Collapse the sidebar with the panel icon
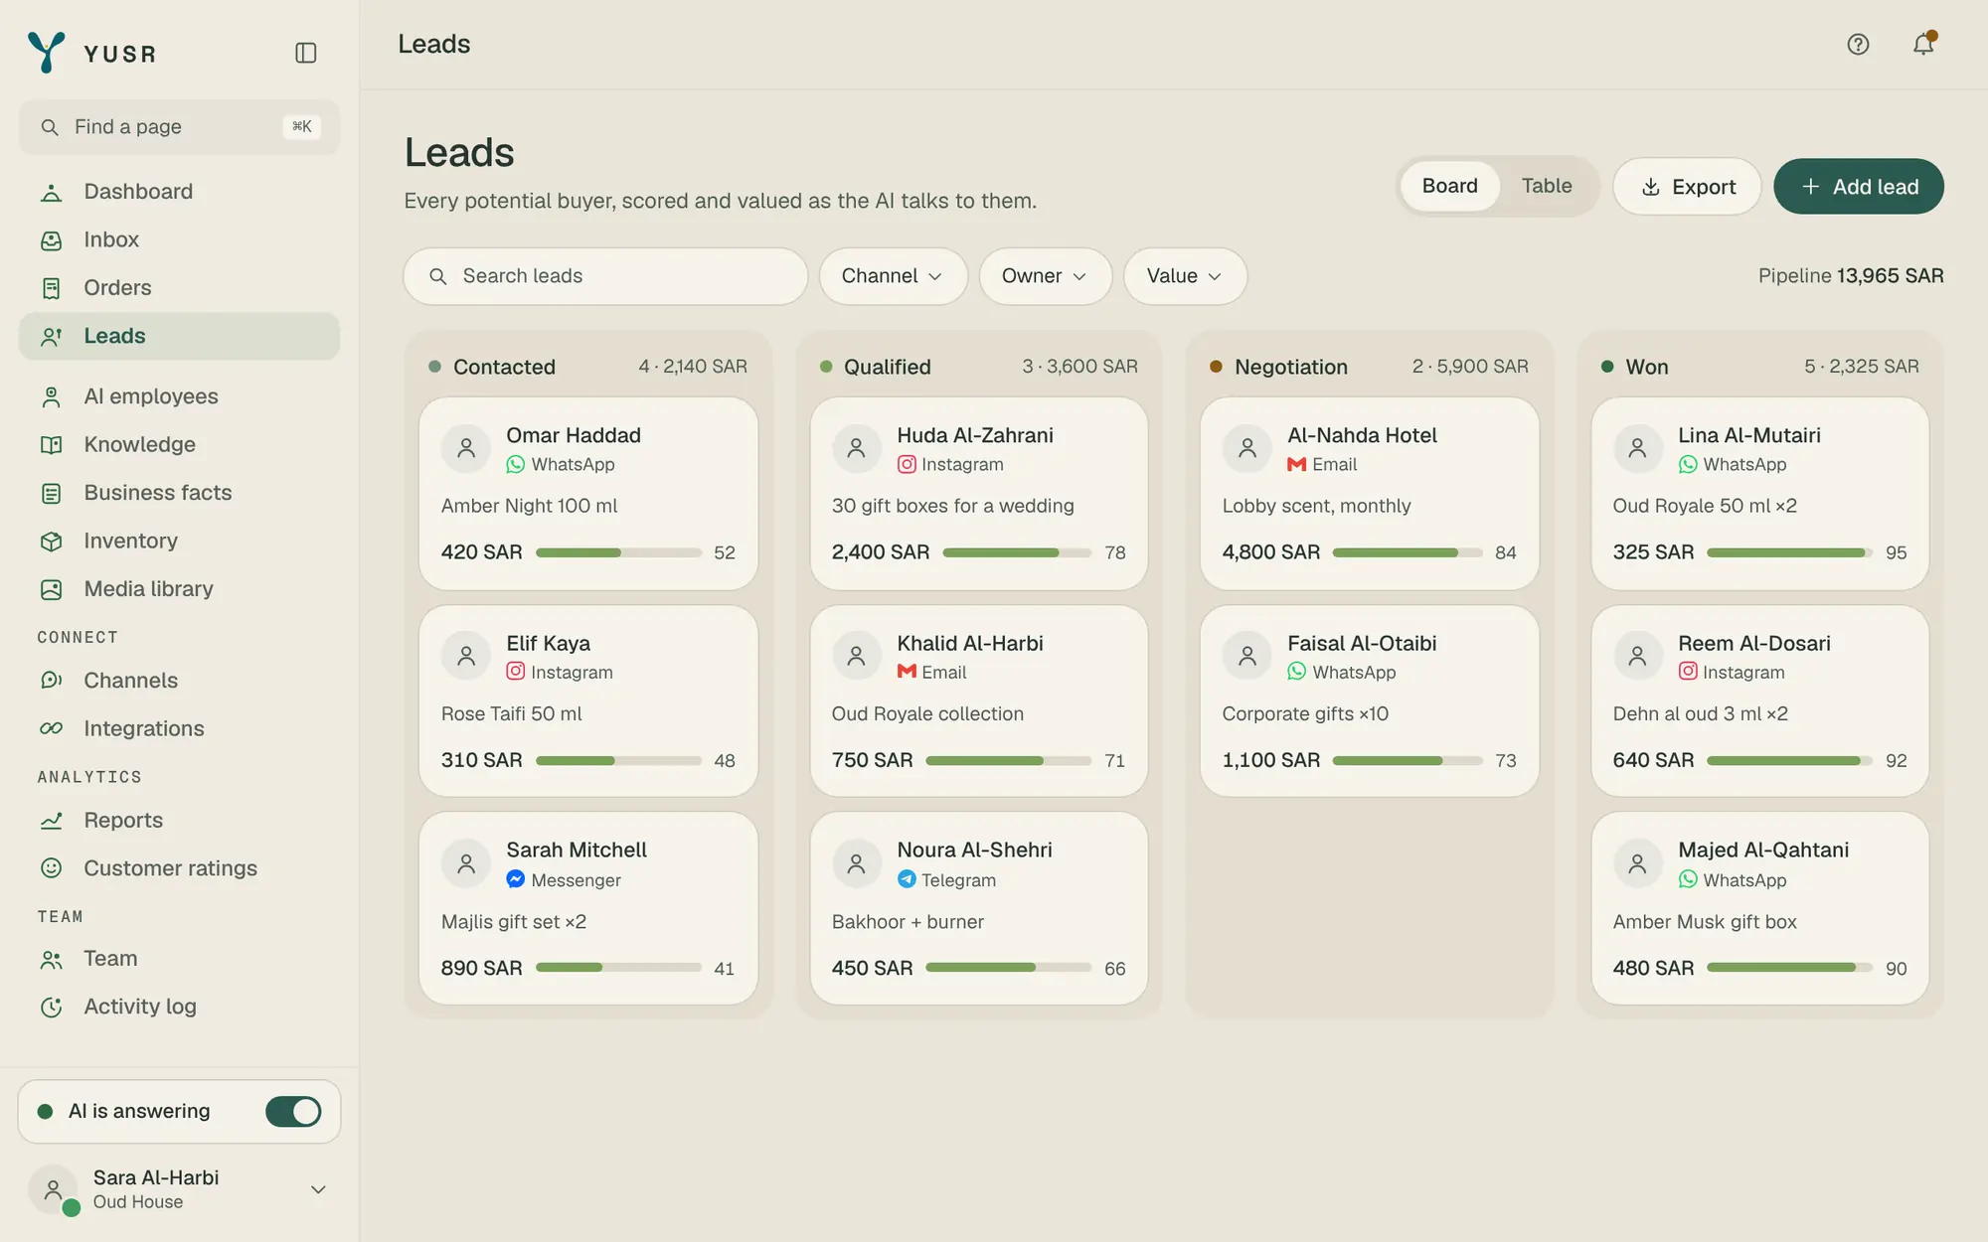1988x1242 pixels. click(x=306, y=53)
